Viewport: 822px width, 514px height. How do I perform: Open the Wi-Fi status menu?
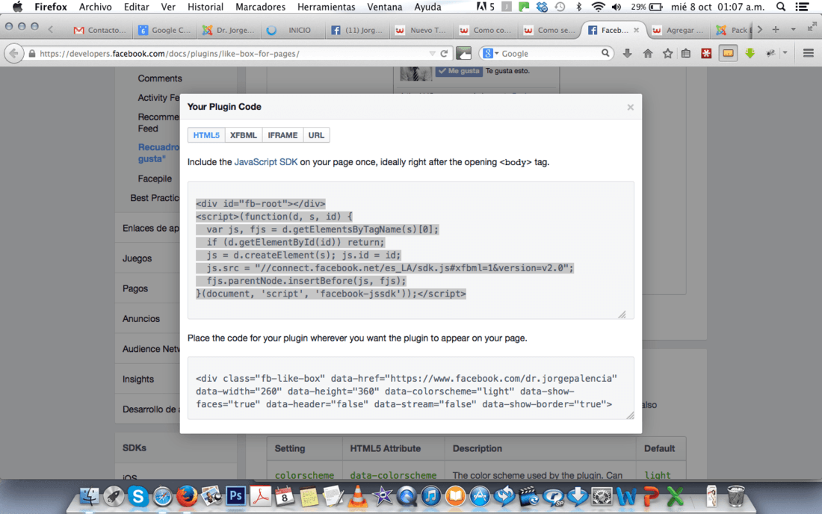[598, 7]
